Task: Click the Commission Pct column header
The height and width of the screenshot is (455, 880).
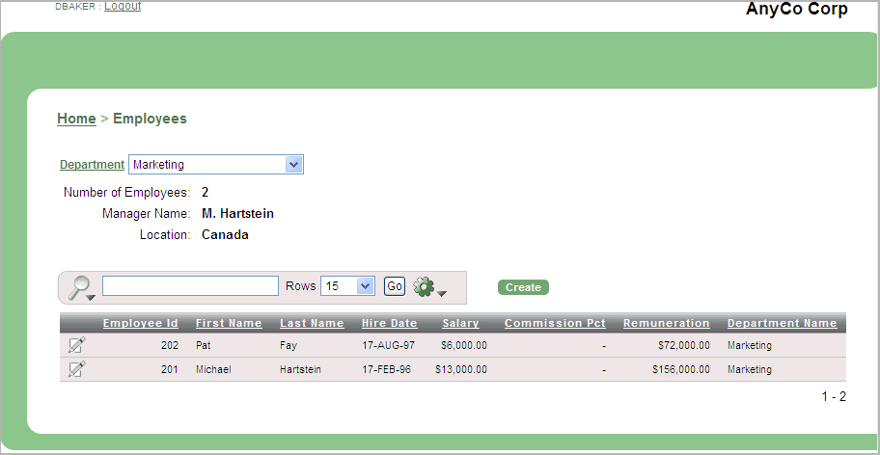Action: tap(555, 323)
